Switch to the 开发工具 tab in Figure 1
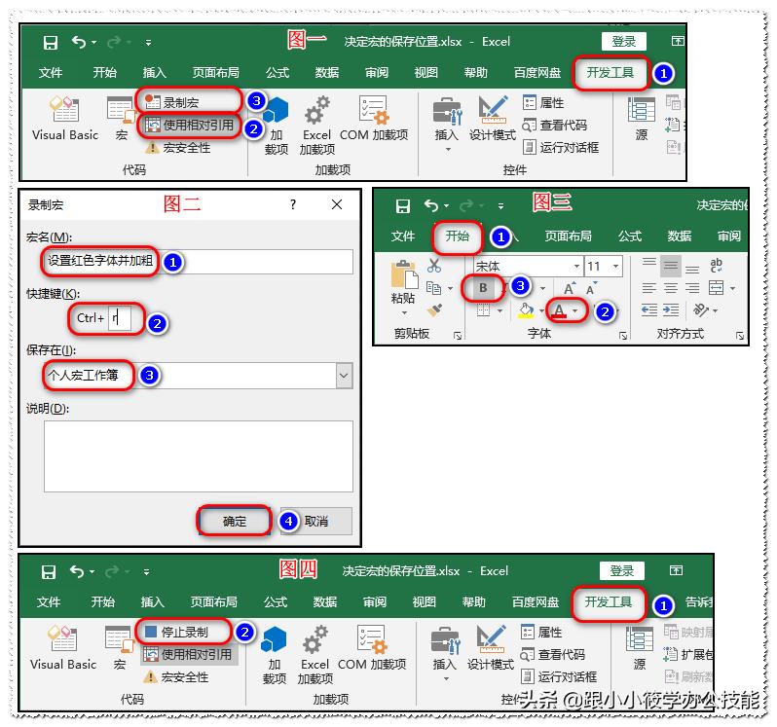The width and height of the screenshot is (777, 727). tap(610, 72)
